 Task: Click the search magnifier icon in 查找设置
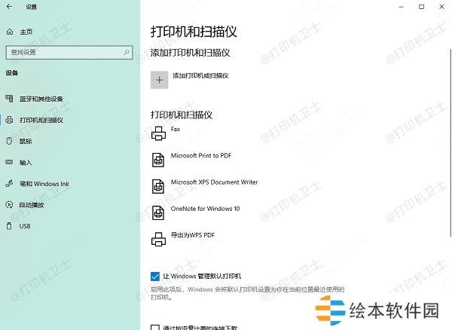[x=127, y=52]
